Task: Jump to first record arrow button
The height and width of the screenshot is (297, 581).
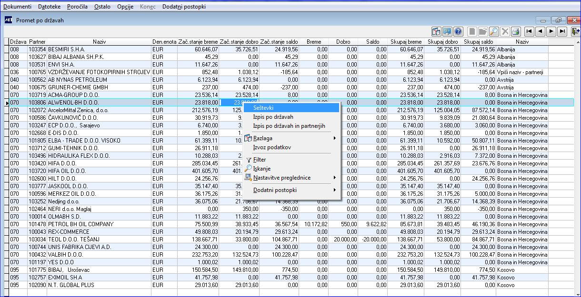Action: 529,31
